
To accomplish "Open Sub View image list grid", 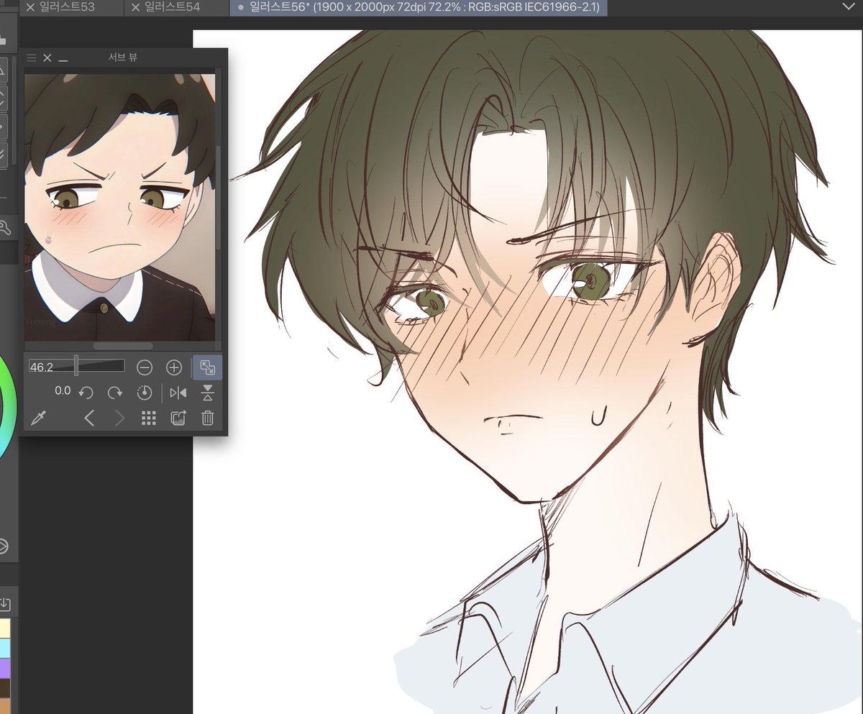I will pyautogui.click(x=149, y=418).
